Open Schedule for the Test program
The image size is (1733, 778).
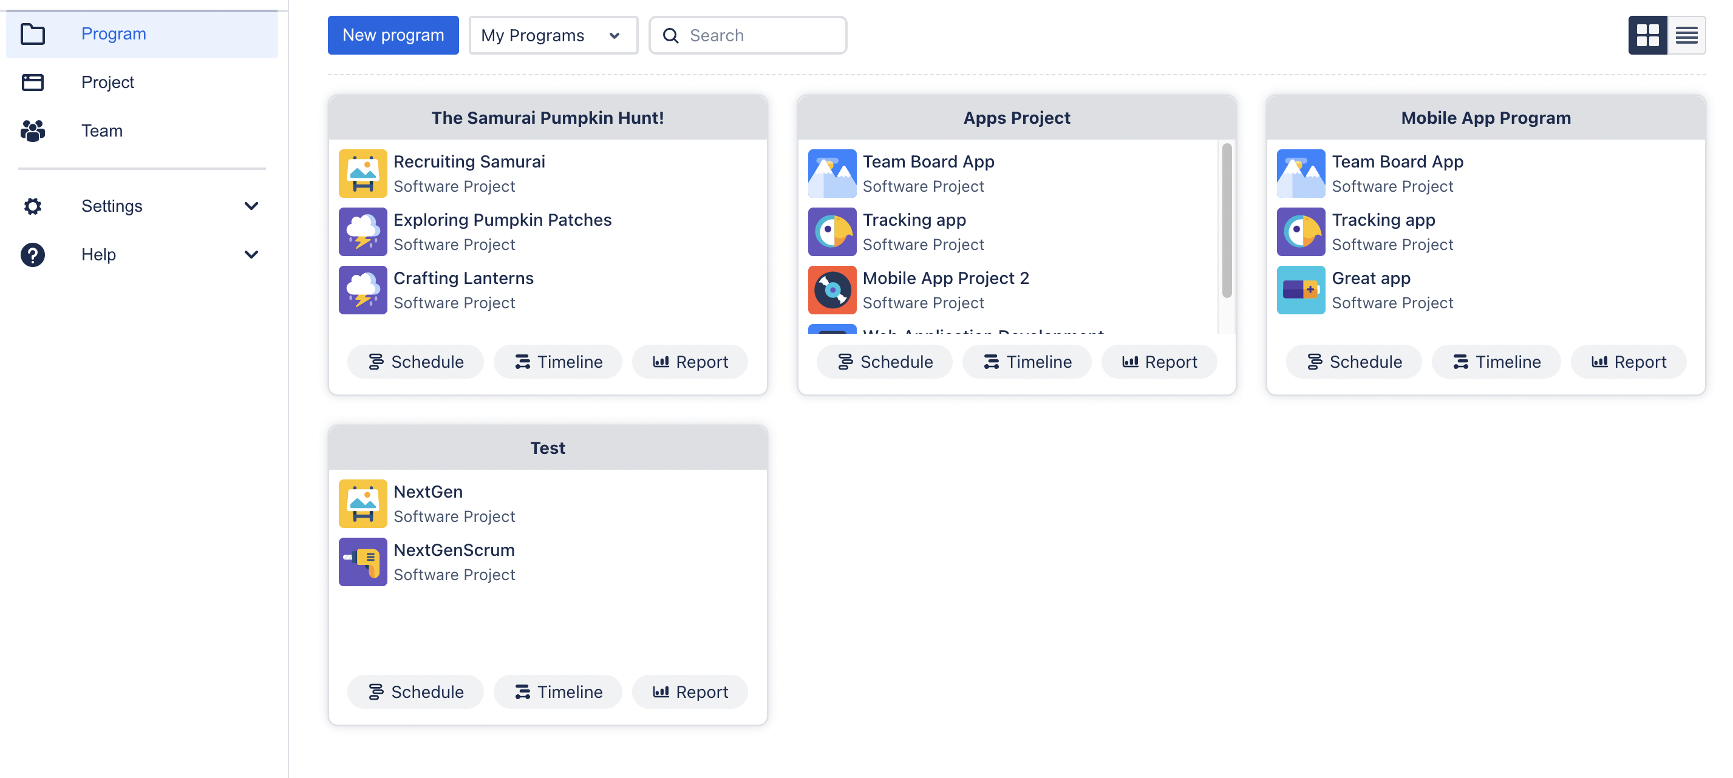[x=415, y=692]
